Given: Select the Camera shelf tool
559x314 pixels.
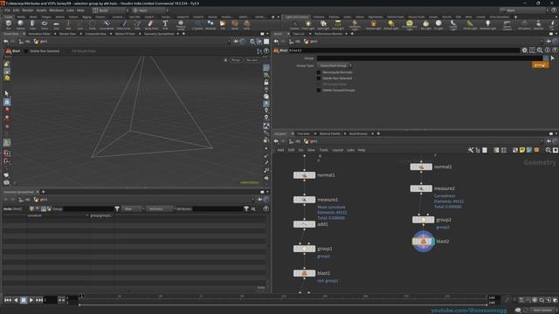Looking at the screenshot, I should coord(294,24).
